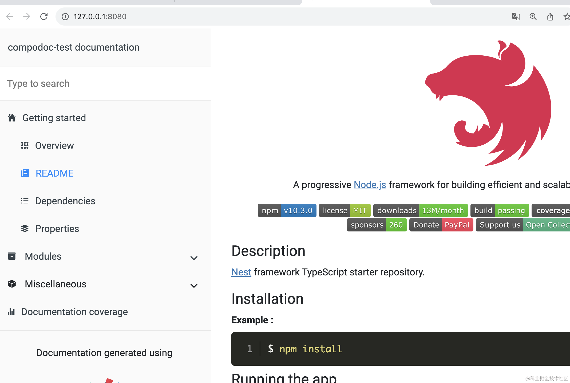Open the Dependencies sidebar item

pyautogui.click(x=65, y=201)
